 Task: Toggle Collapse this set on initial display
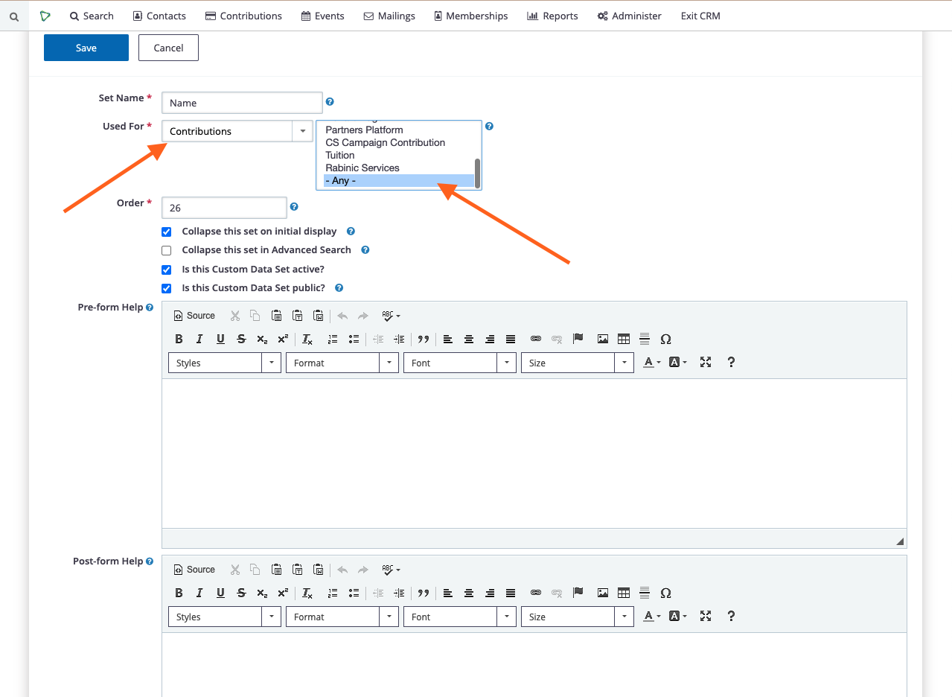[x=167, y=232]
